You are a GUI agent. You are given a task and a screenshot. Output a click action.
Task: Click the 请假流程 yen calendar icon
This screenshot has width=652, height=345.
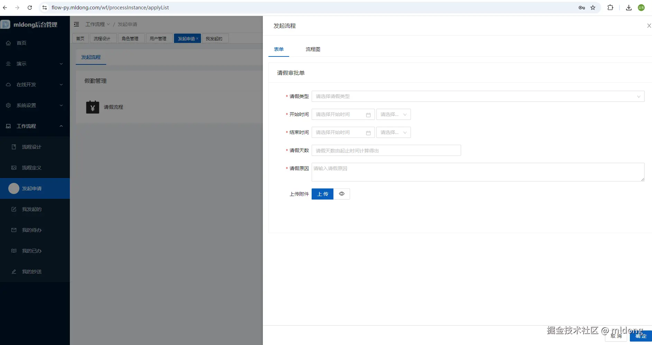pos(92,107)
